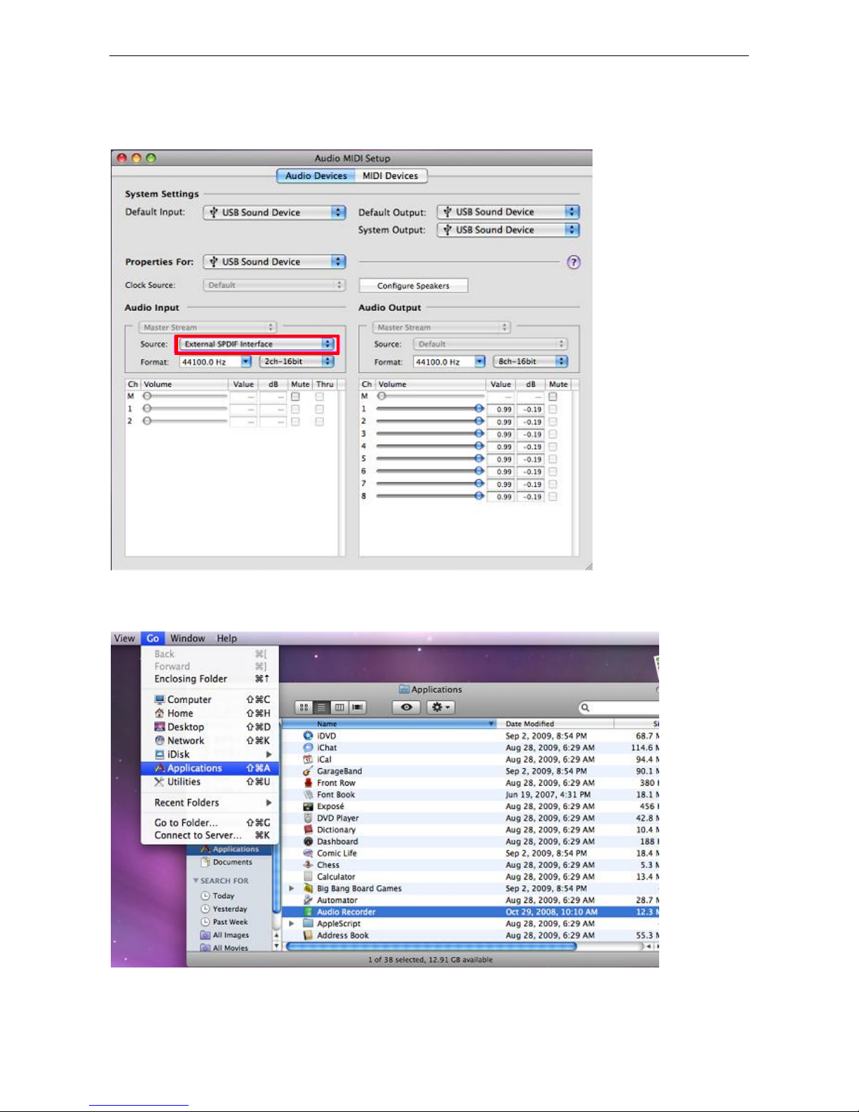The image size is (859, 1112).
Task: Click the Calculator app icon
Action: point(308,877)
